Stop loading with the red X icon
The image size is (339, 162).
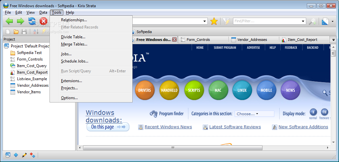point(43,21)
